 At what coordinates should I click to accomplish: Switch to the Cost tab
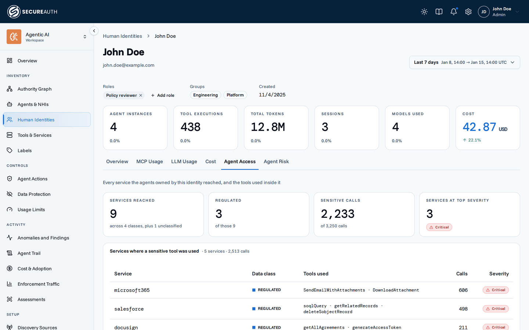[x=210, y=162]
